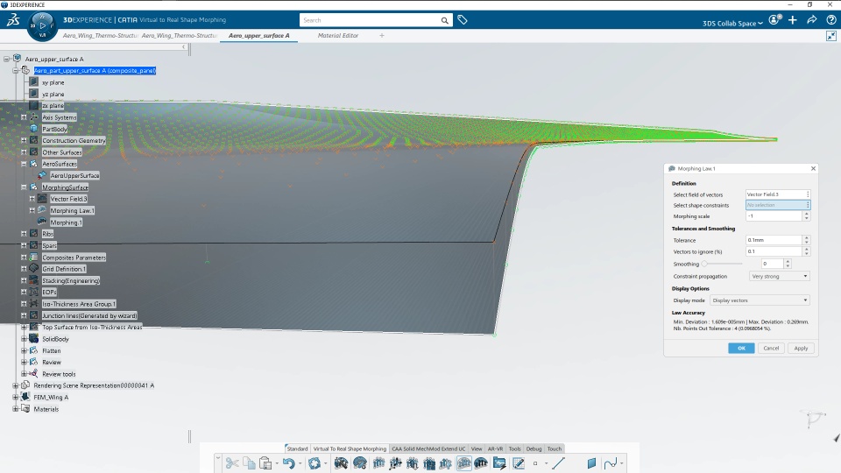841x473 pixels.
Task: Open the 3DEXPERIENCE compass
Action: 42,25
